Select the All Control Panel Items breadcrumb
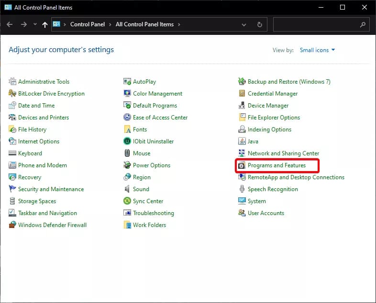Image resolution: width=376 pixels, height=303 pixels. pos(144,24)
